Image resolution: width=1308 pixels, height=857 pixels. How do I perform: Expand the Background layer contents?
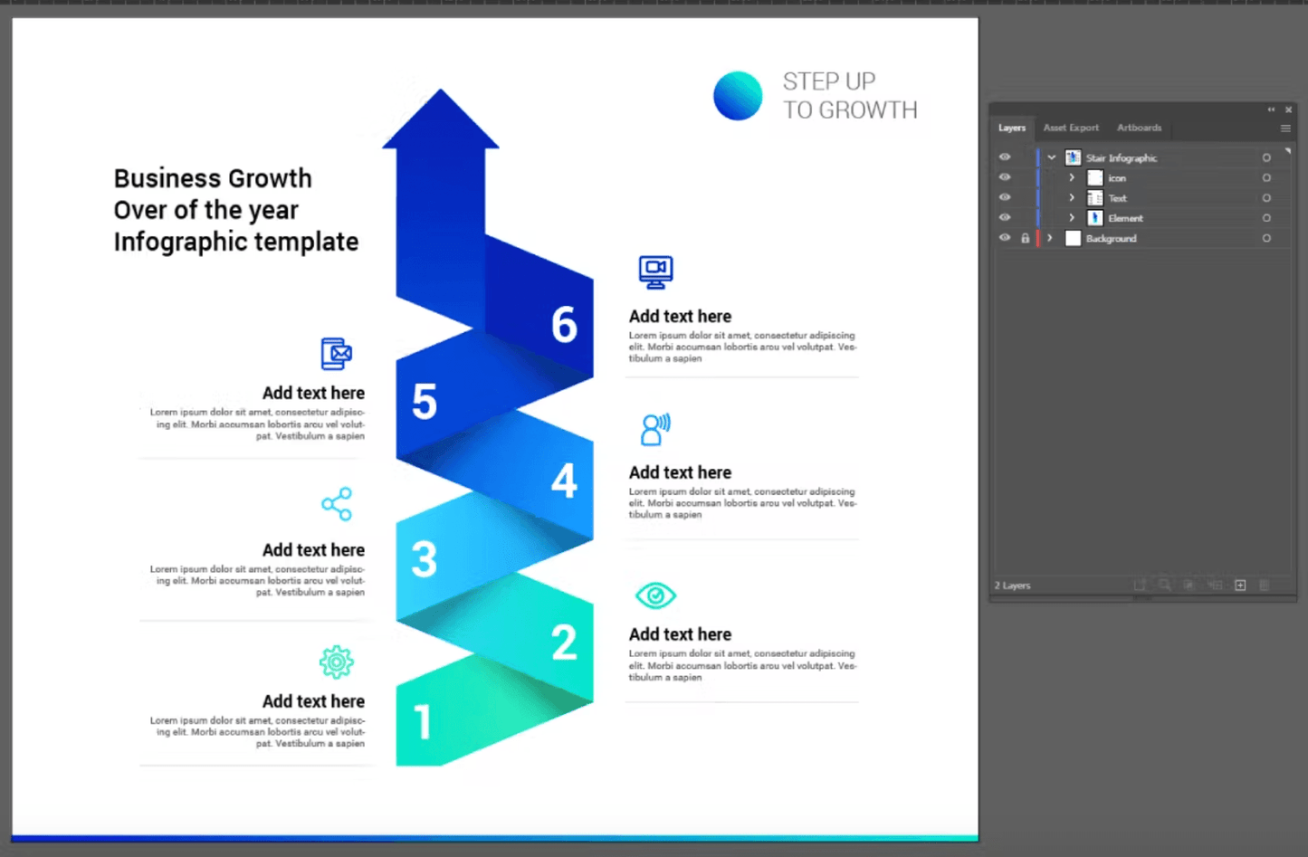tap(1050, 239)
